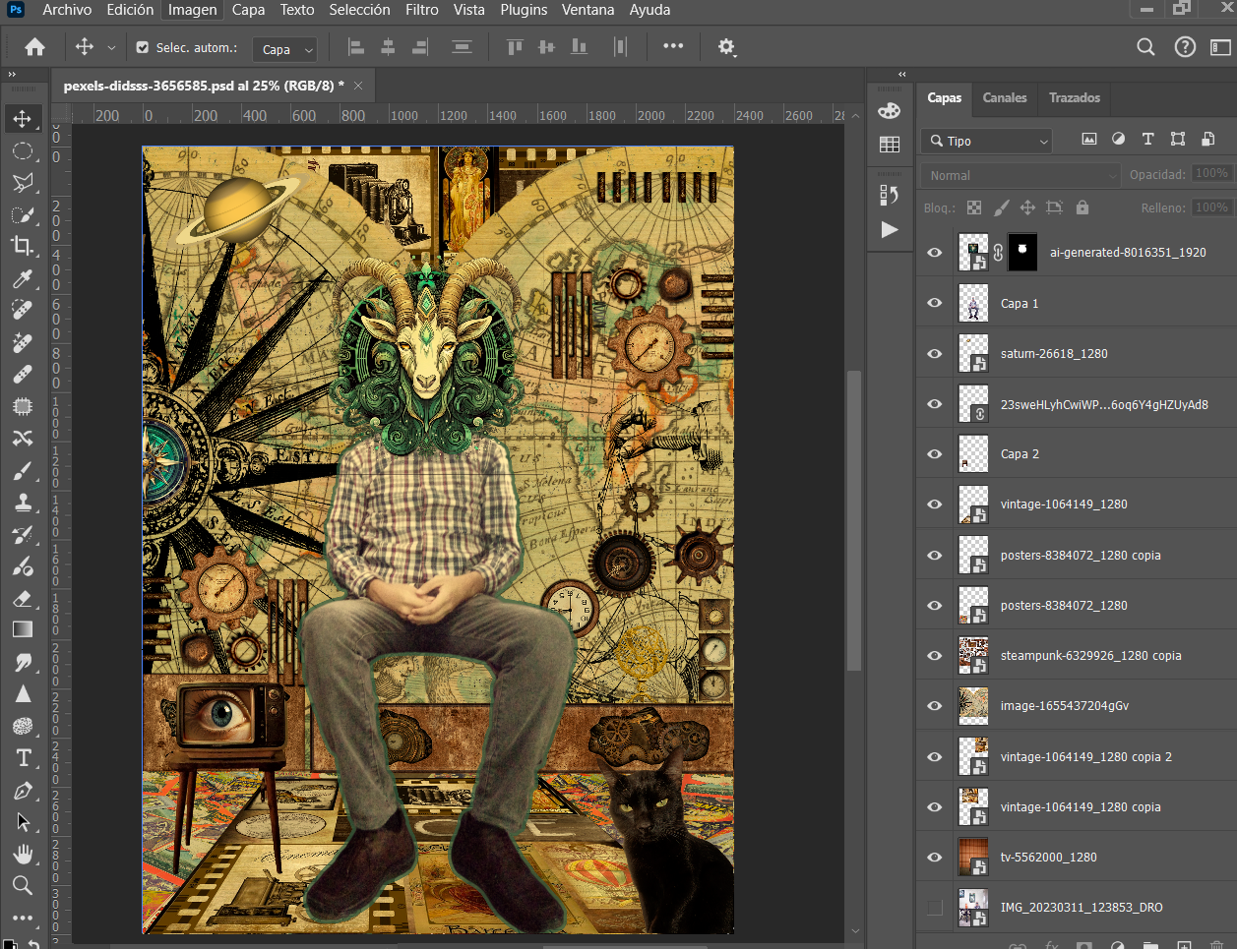Filter layers by pixel layers
Screen dimensions: 1237x949
pyautogui.click(x=1088, y=140)
